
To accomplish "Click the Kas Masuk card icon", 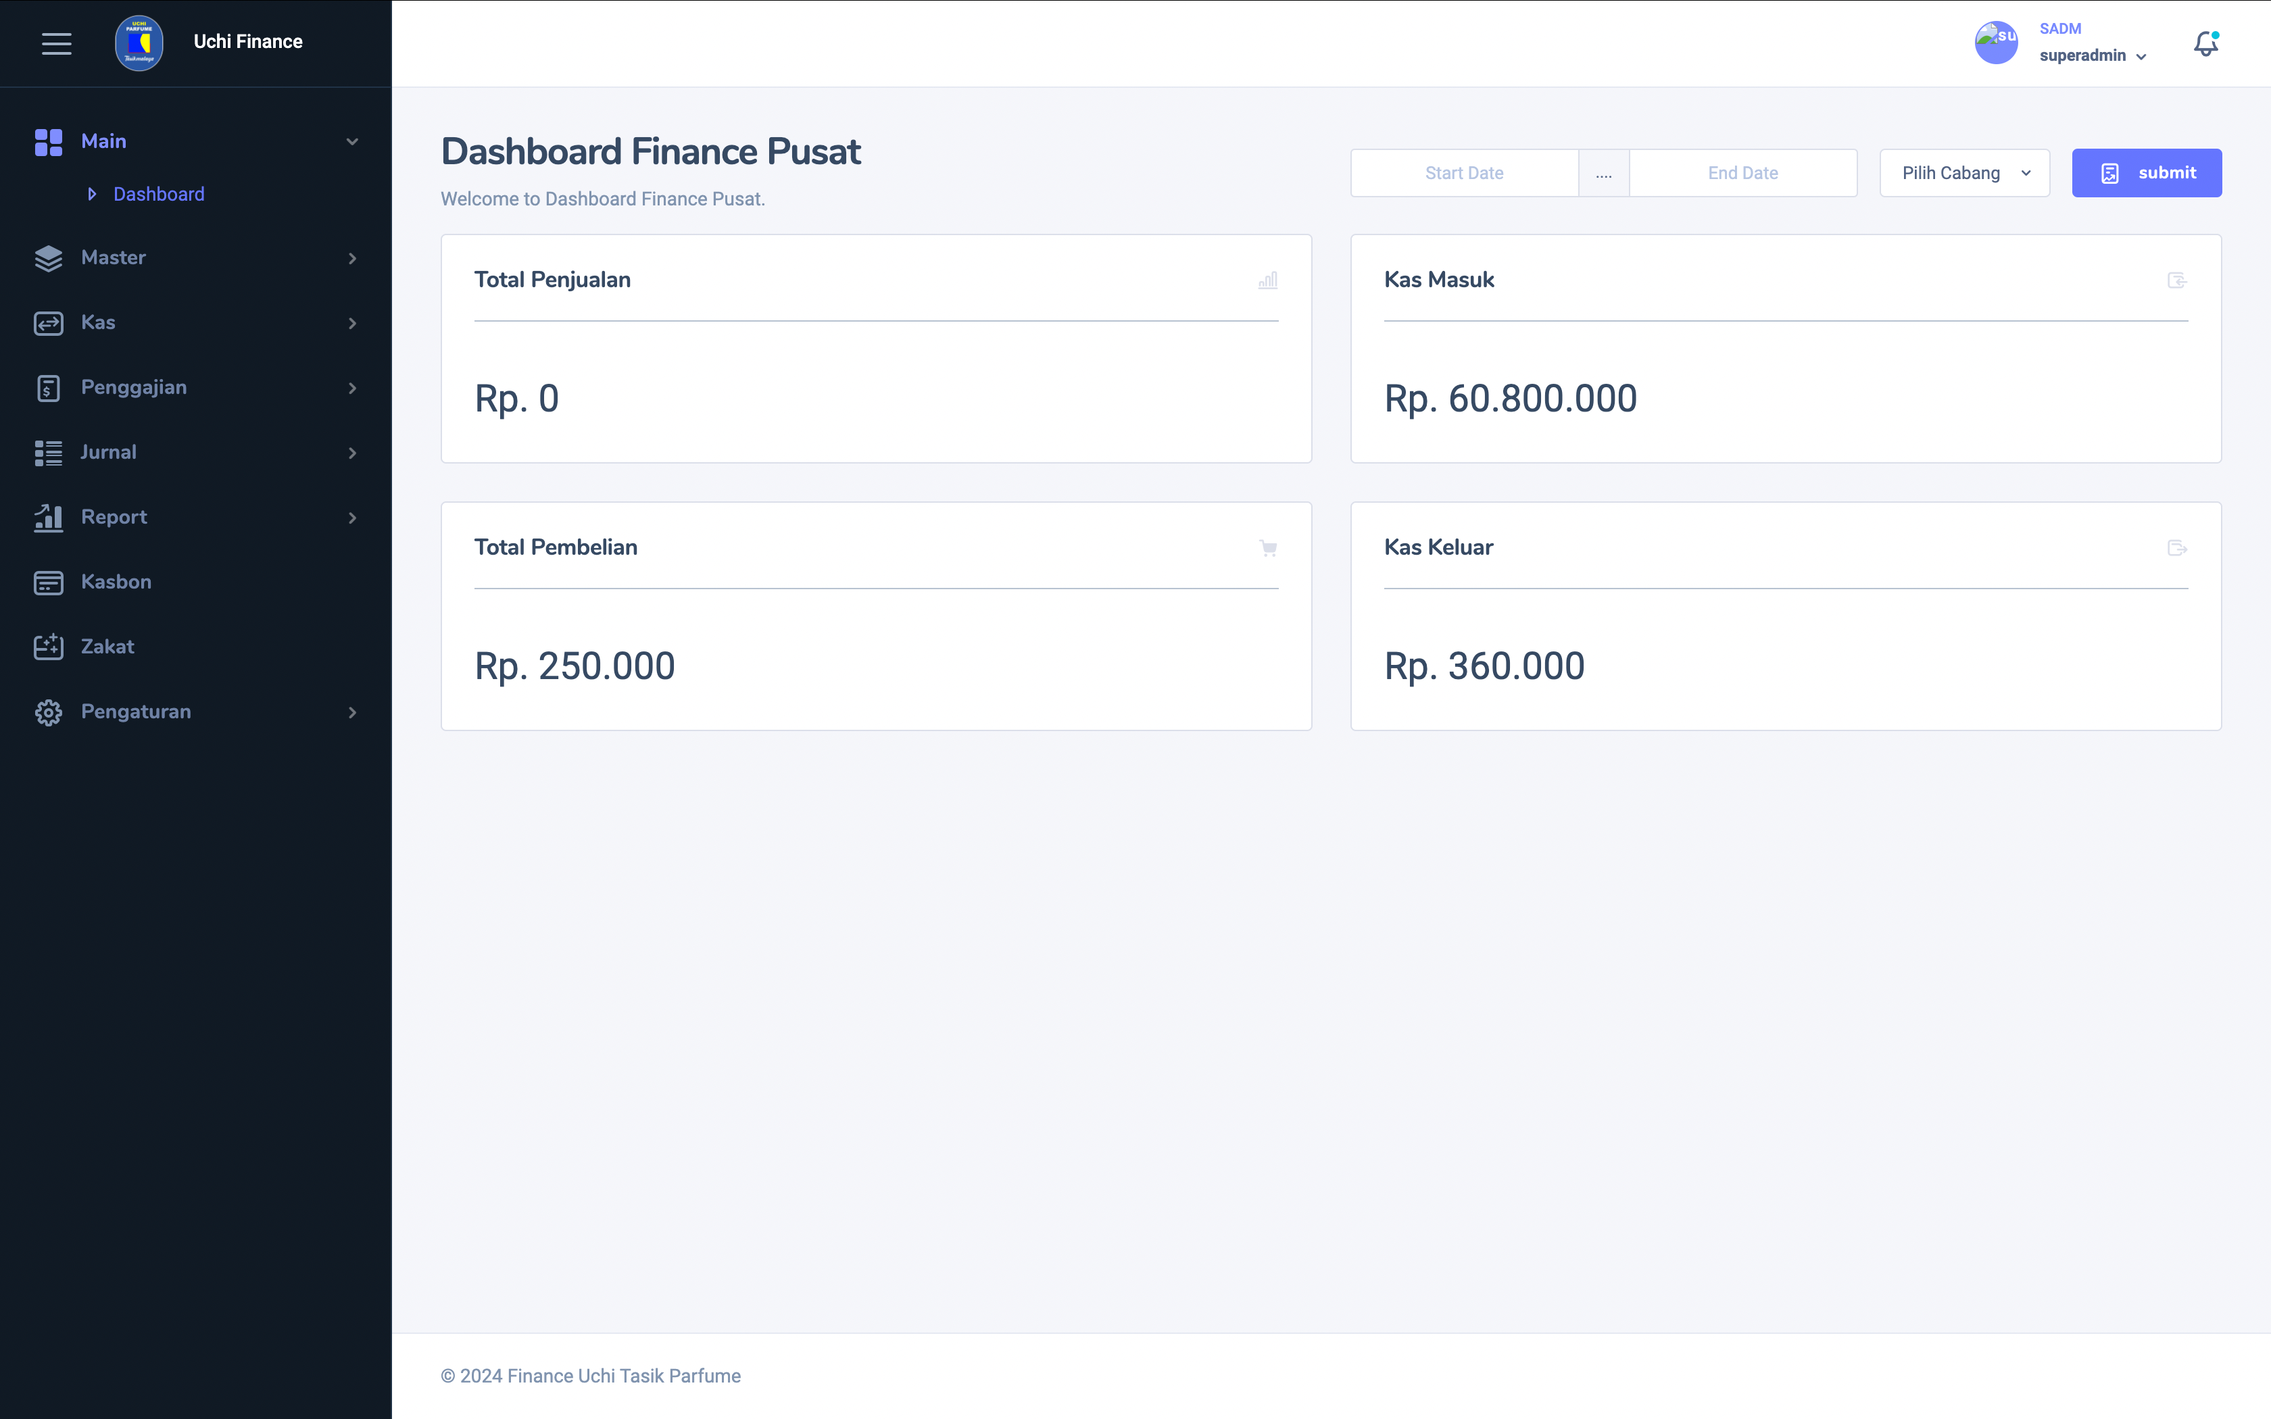I will [x=2177, y=280].
